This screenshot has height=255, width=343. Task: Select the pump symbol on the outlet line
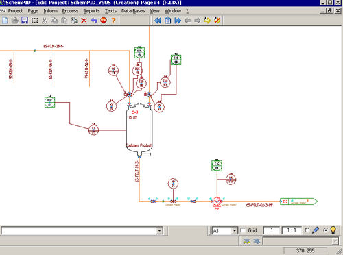pos(217,202)
